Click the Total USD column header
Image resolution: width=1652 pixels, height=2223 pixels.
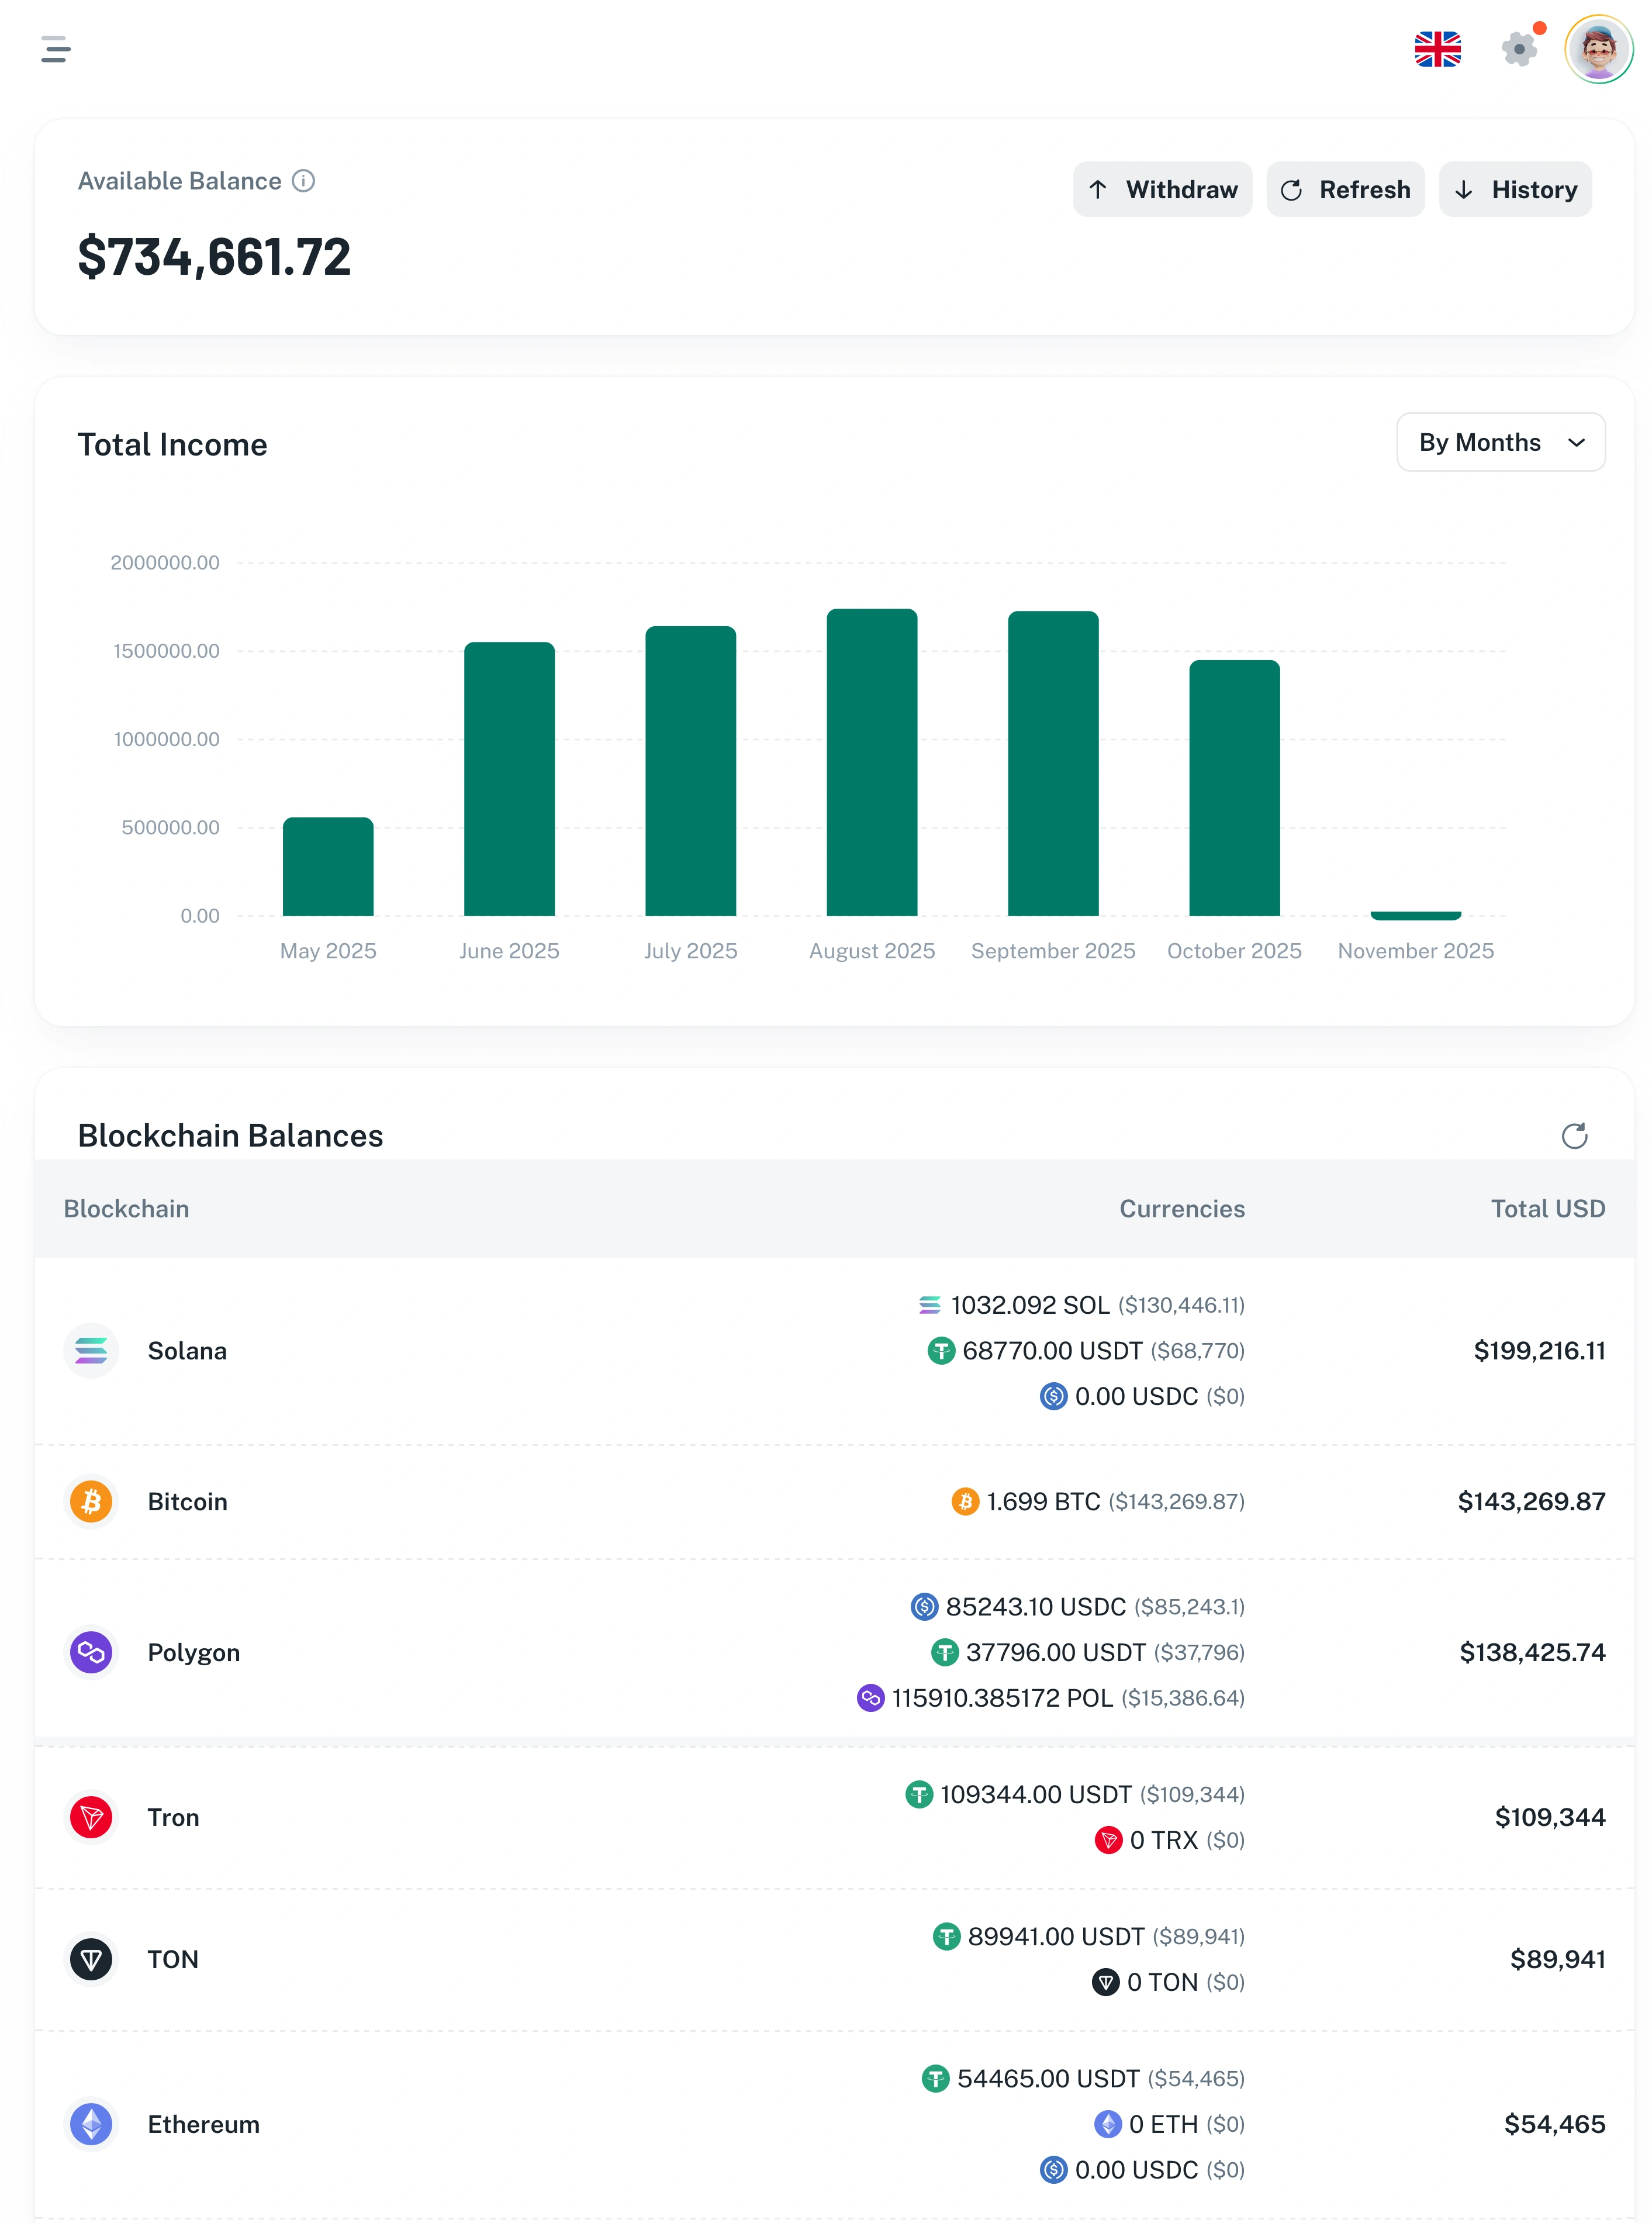click(x=1547, y=1209)
